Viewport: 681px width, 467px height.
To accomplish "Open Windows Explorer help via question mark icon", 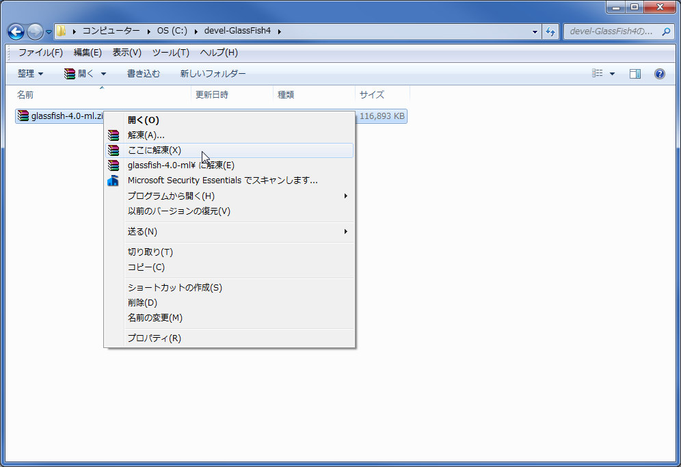I will coord(659,73).
